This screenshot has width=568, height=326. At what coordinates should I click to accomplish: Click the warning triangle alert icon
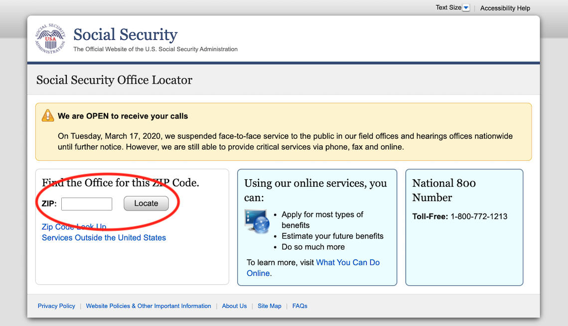point(47,115)
